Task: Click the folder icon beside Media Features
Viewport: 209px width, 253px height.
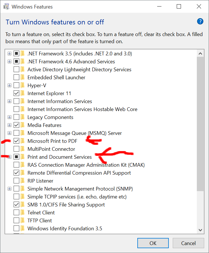Action: click(x=23, y=125)
